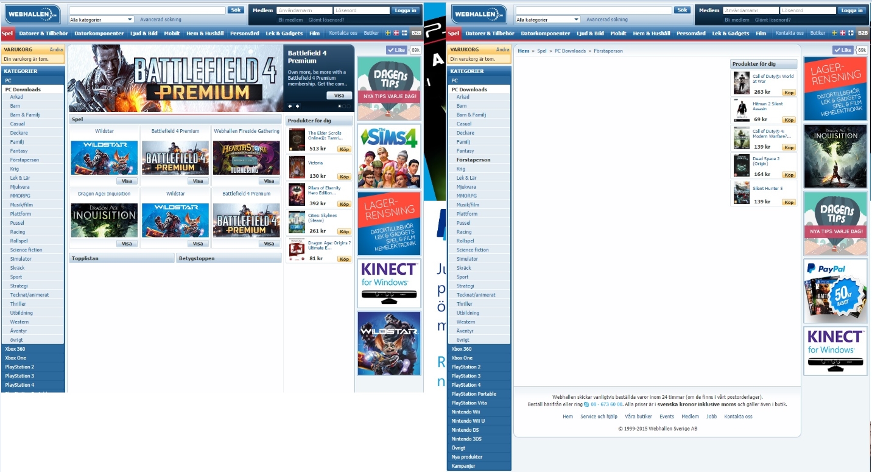The width and height of the screenshot is (872, 472).
Task: Click the Sök button on the left page
Action: coord(236,10)
